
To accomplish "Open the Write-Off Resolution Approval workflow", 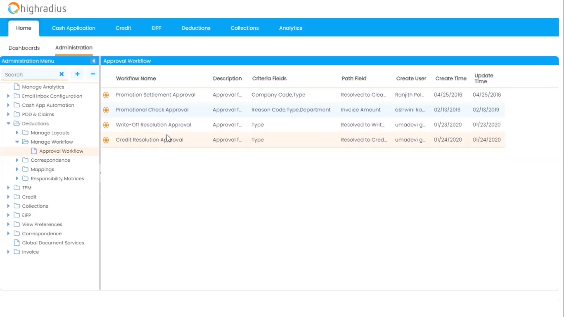I will [x=153, y=124].
